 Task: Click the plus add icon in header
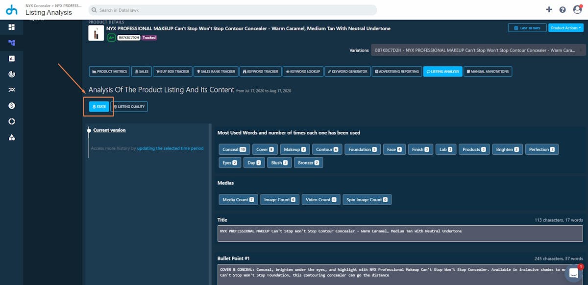[x=549, y=9]
